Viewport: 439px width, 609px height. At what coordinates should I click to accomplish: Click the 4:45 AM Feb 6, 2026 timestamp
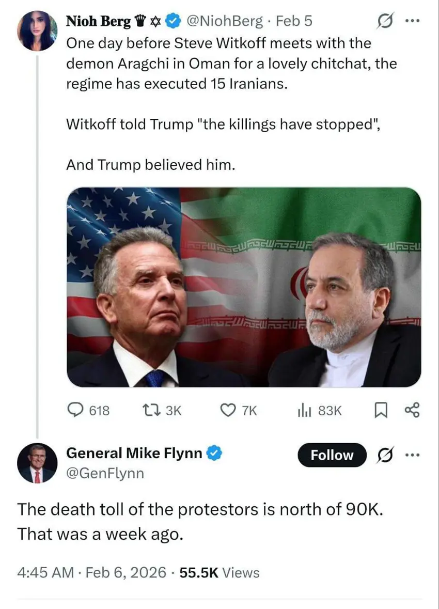point(92,572)
